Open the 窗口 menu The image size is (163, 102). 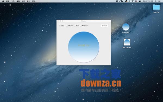29,1
